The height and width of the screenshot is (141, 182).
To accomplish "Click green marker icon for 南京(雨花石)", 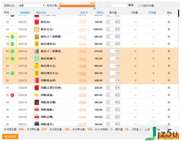I will coord(12,44).
